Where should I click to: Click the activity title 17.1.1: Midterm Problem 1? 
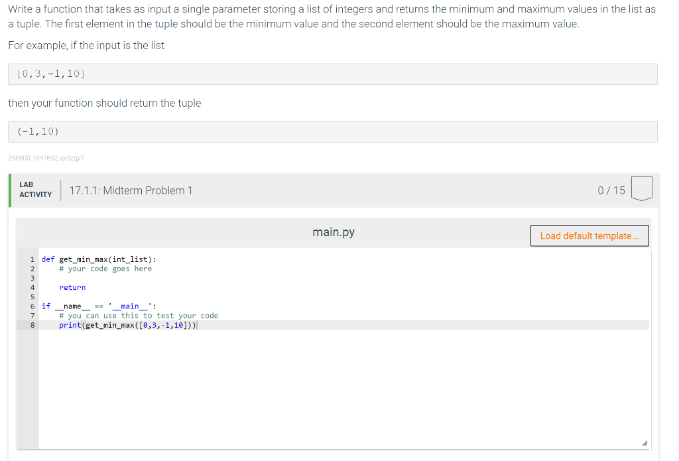click(131, 190)
